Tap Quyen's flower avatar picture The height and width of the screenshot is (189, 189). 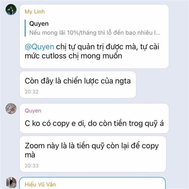click(11, 108)
